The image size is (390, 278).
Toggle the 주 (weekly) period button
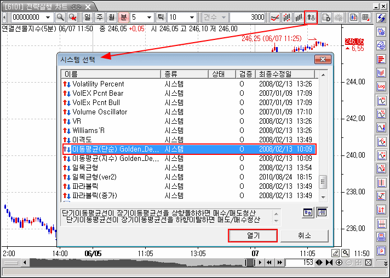(x=100, y=18)
